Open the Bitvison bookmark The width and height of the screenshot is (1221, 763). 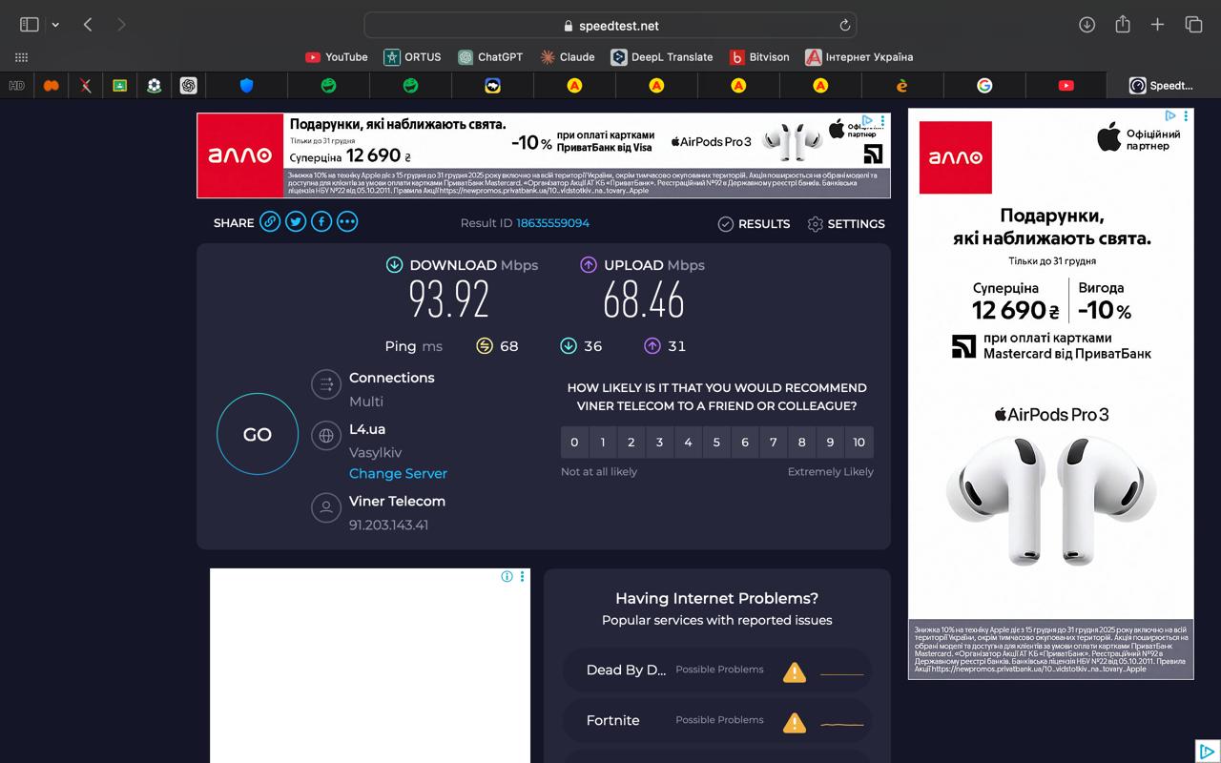tap(759, 57)
